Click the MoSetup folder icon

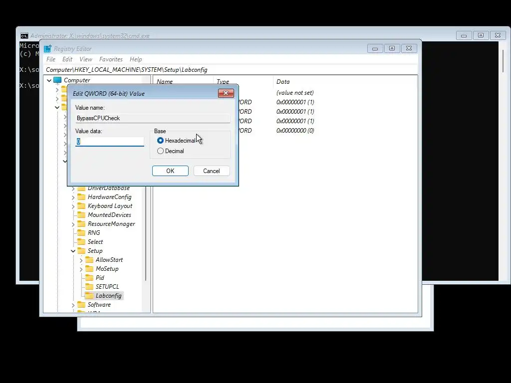click(89, 269)
